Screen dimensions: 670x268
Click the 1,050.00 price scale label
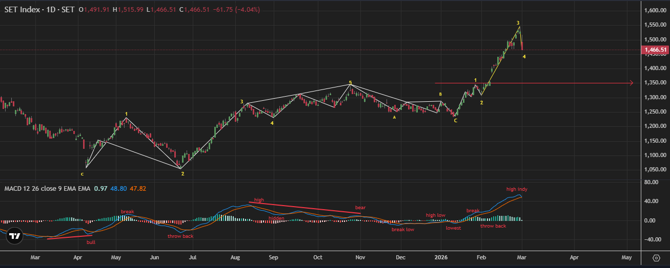click(x=656, y=170)
